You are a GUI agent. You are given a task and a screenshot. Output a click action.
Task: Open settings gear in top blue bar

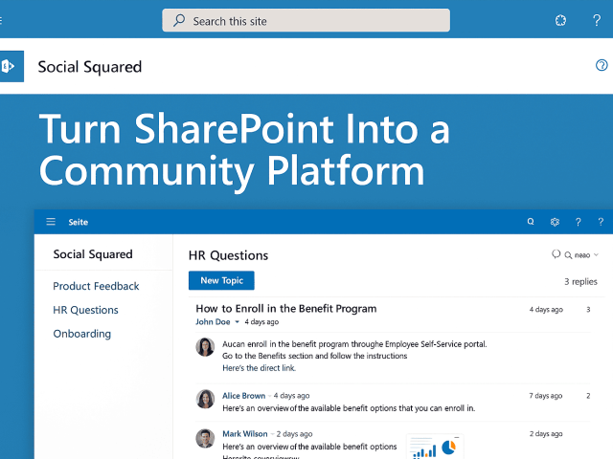pyautogui.click(x=560, y=20)
